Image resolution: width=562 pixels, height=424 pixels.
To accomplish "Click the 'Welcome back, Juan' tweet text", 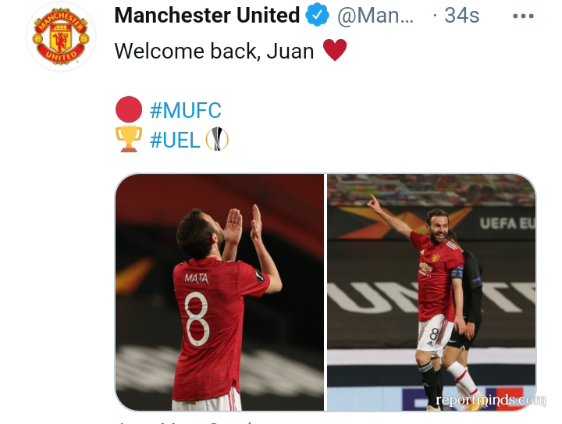I will [x=215, y=51].
